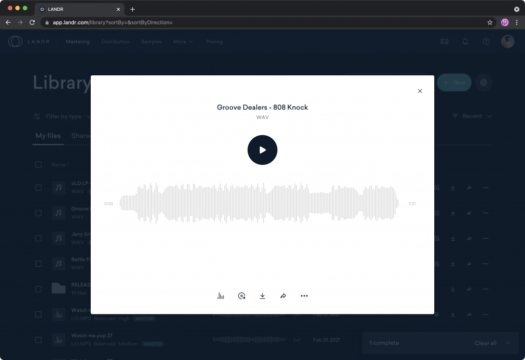Open the three-dot more options in the modal

click(x=304, y=296)
